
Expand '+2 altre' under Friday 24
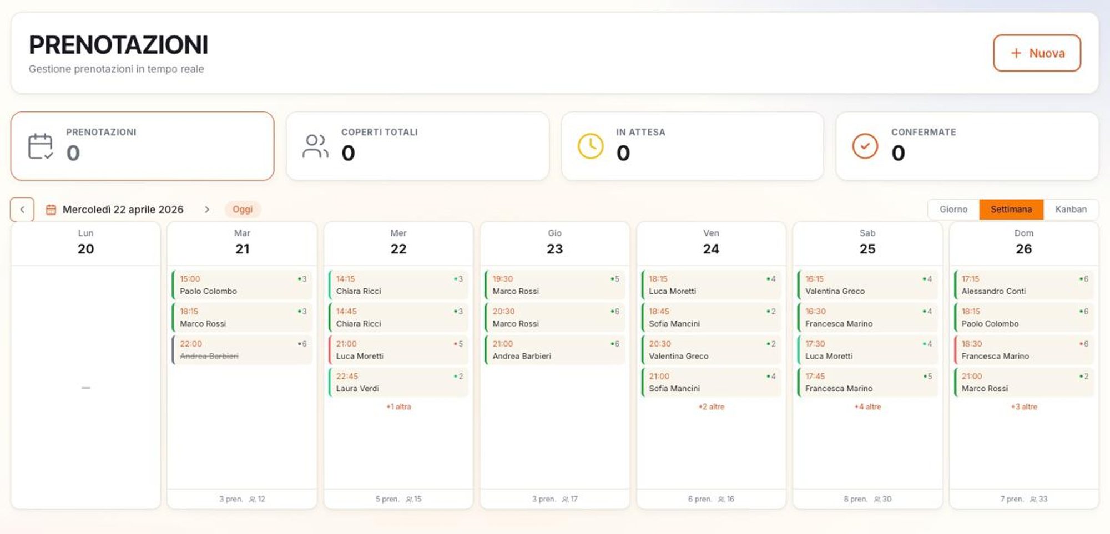click(712, 406)
